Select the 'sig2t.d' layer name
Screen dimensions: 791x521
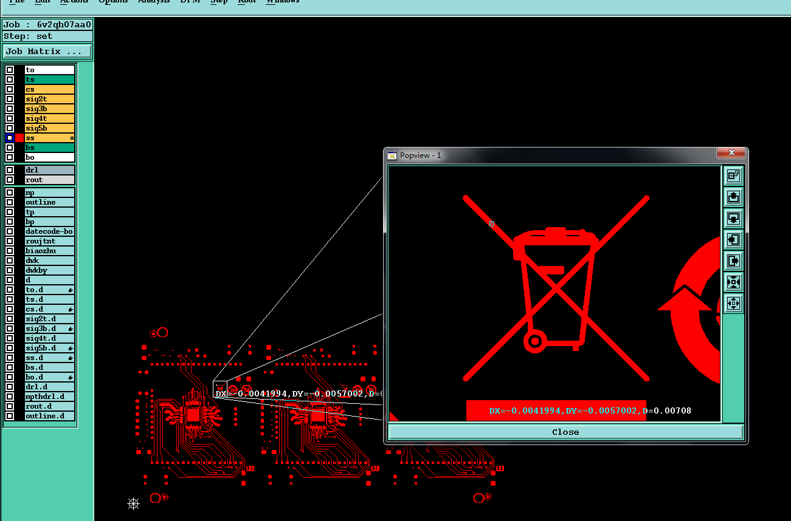[x=50, y=319]
